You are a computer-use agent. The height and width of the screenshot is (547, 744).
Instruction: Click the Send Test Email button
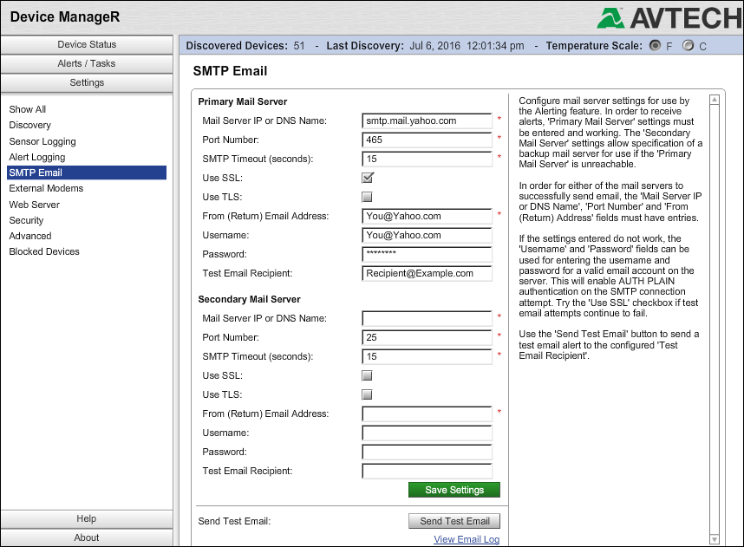[454, 521]
